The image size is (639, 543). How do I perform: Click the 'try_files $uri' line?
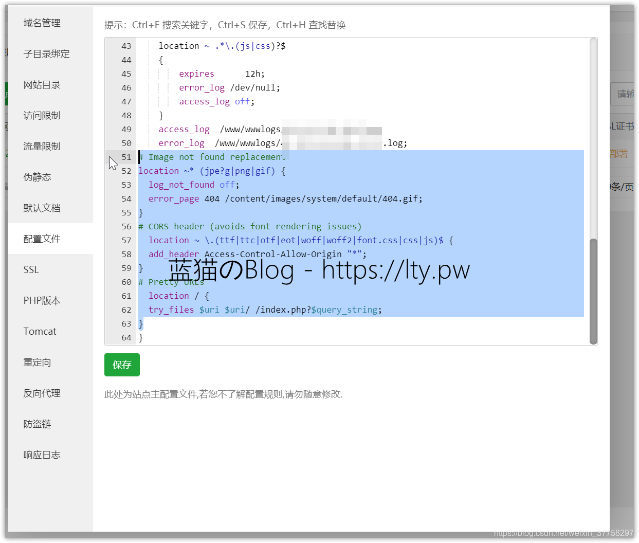click(x=265, y=310)
